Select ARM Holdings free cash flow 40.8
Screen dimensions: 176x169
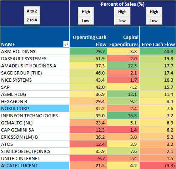157,51
